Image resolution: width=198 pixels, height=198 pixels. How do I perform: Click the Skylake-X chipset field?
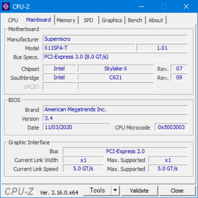tap(116, 68)
